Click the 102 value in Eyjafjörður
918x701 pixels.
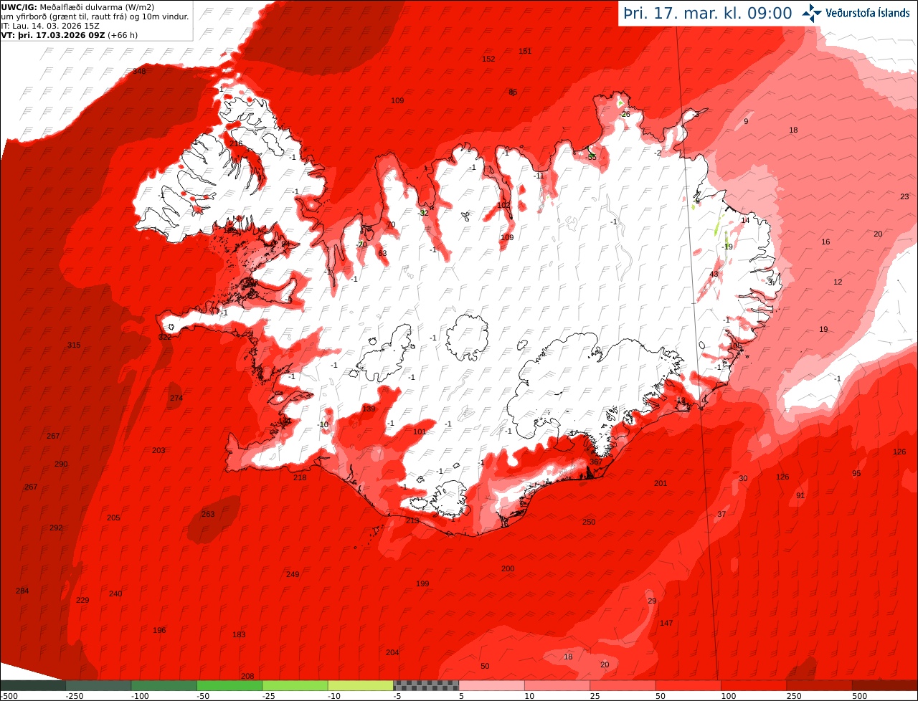coord(503,205)
